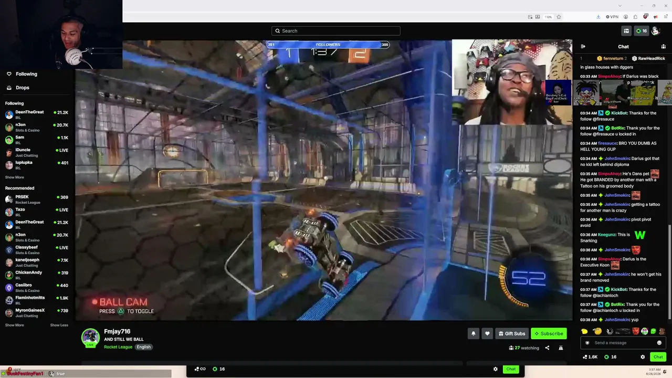Click the notification bell under the stream

pos(473,333)
